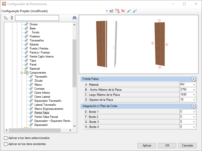Click the blue arrow import icon
Viewport: 202px width, 151px height.
pos(135,11)
